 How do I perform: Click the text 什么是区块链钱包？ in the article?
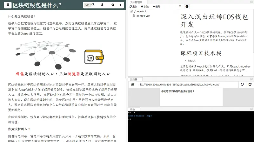pyautogui.click(x=22, y=16)
